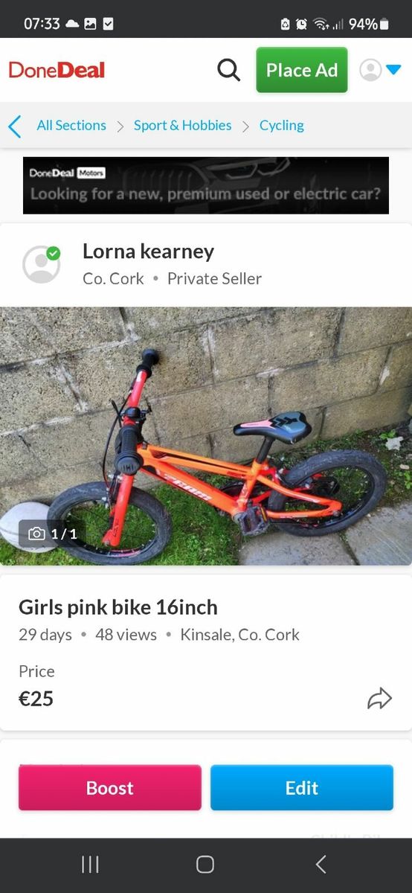Screen dimensions: 412x893
Task: Open Lorna kearney's seller avatar
Action: tap(42, 264)
